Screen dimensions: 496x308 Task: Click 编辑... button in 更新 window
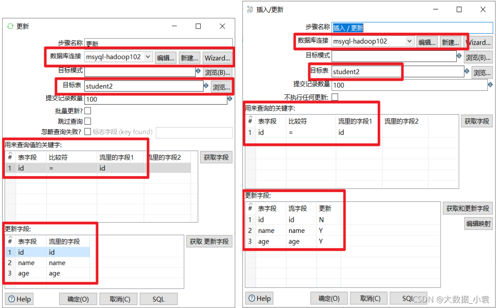tap(166, 58)
